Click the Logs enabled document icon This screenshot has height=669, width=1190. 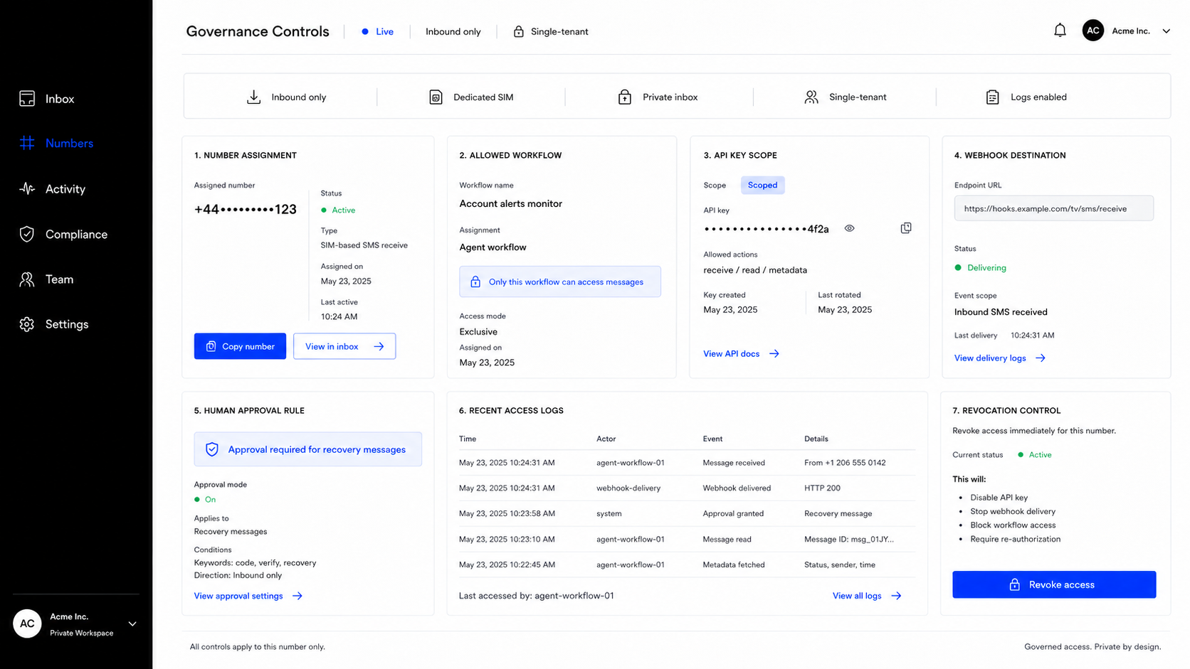pyautogui.click(x=992, y=97)
